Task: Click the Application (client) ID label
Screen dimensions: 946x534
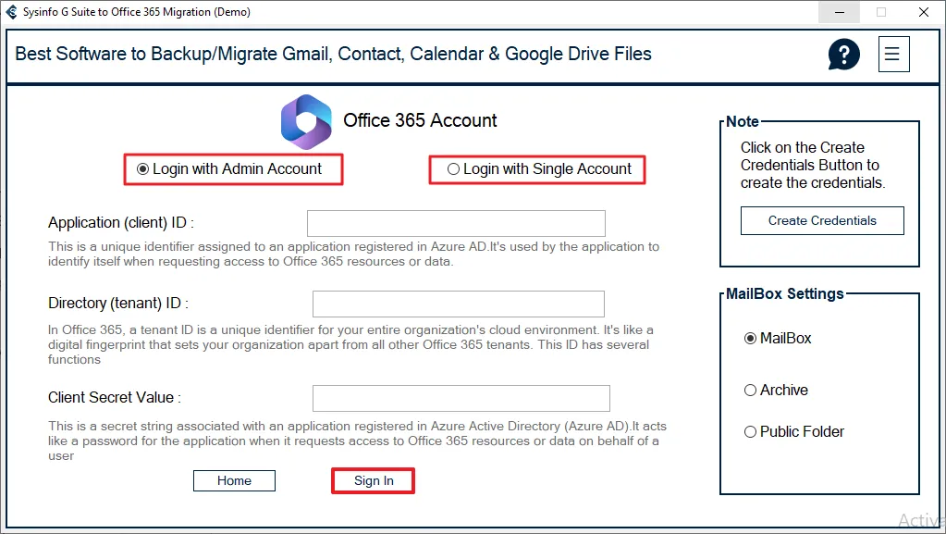Action: tap(120, 223)
